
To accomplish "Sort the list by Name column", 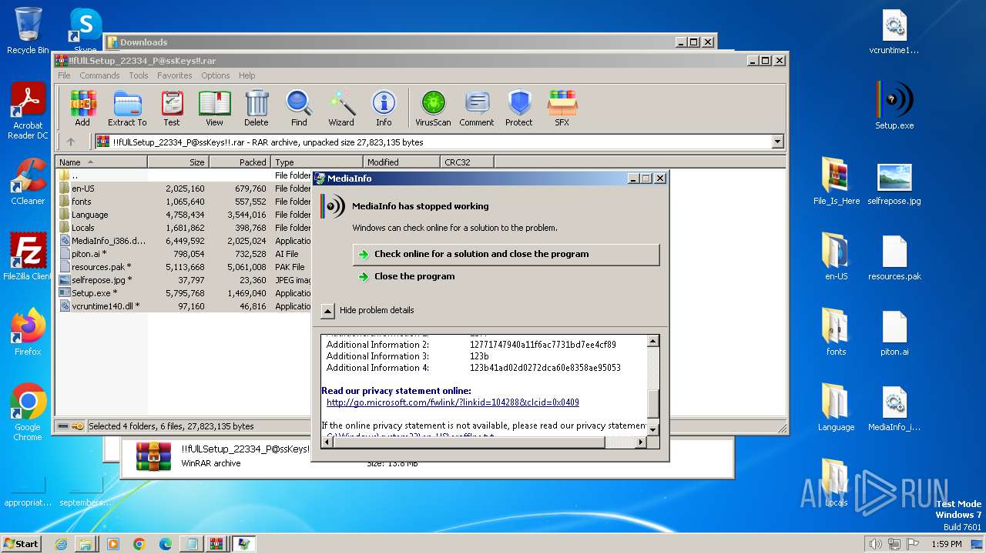I will [101, 162].
